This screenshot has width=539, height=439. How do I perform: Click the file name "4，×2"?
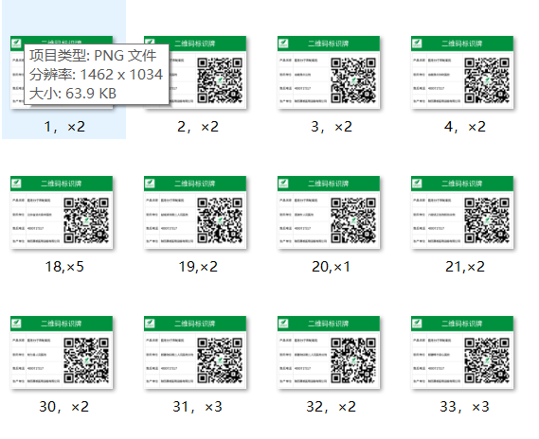(465, 127)
